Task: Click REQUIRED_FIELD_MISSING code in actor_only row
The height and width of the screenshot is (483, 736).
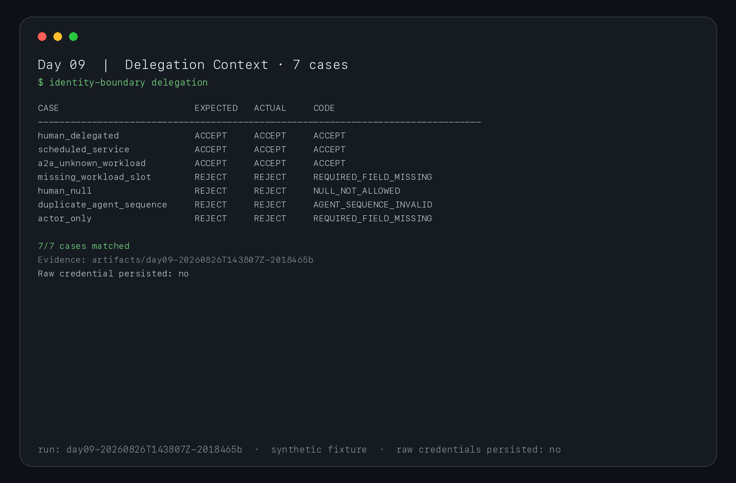Action: click(x=373, y=218)
